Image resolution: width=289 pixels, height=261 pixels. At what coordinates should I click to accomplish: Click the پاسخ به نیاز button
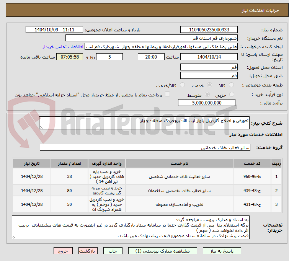pos(222,251)
